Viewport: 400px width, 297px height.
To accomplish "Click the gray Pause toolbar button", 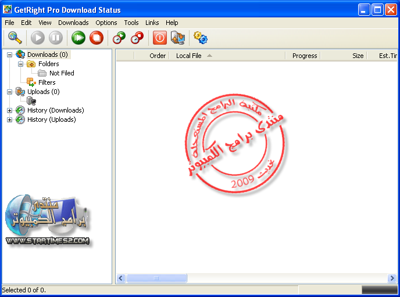I will click(x=56, y=38).
